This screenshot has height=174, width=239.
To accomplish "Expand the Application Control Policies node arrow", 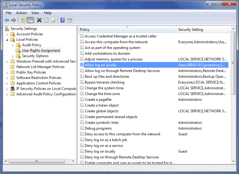I will (7, 84).
